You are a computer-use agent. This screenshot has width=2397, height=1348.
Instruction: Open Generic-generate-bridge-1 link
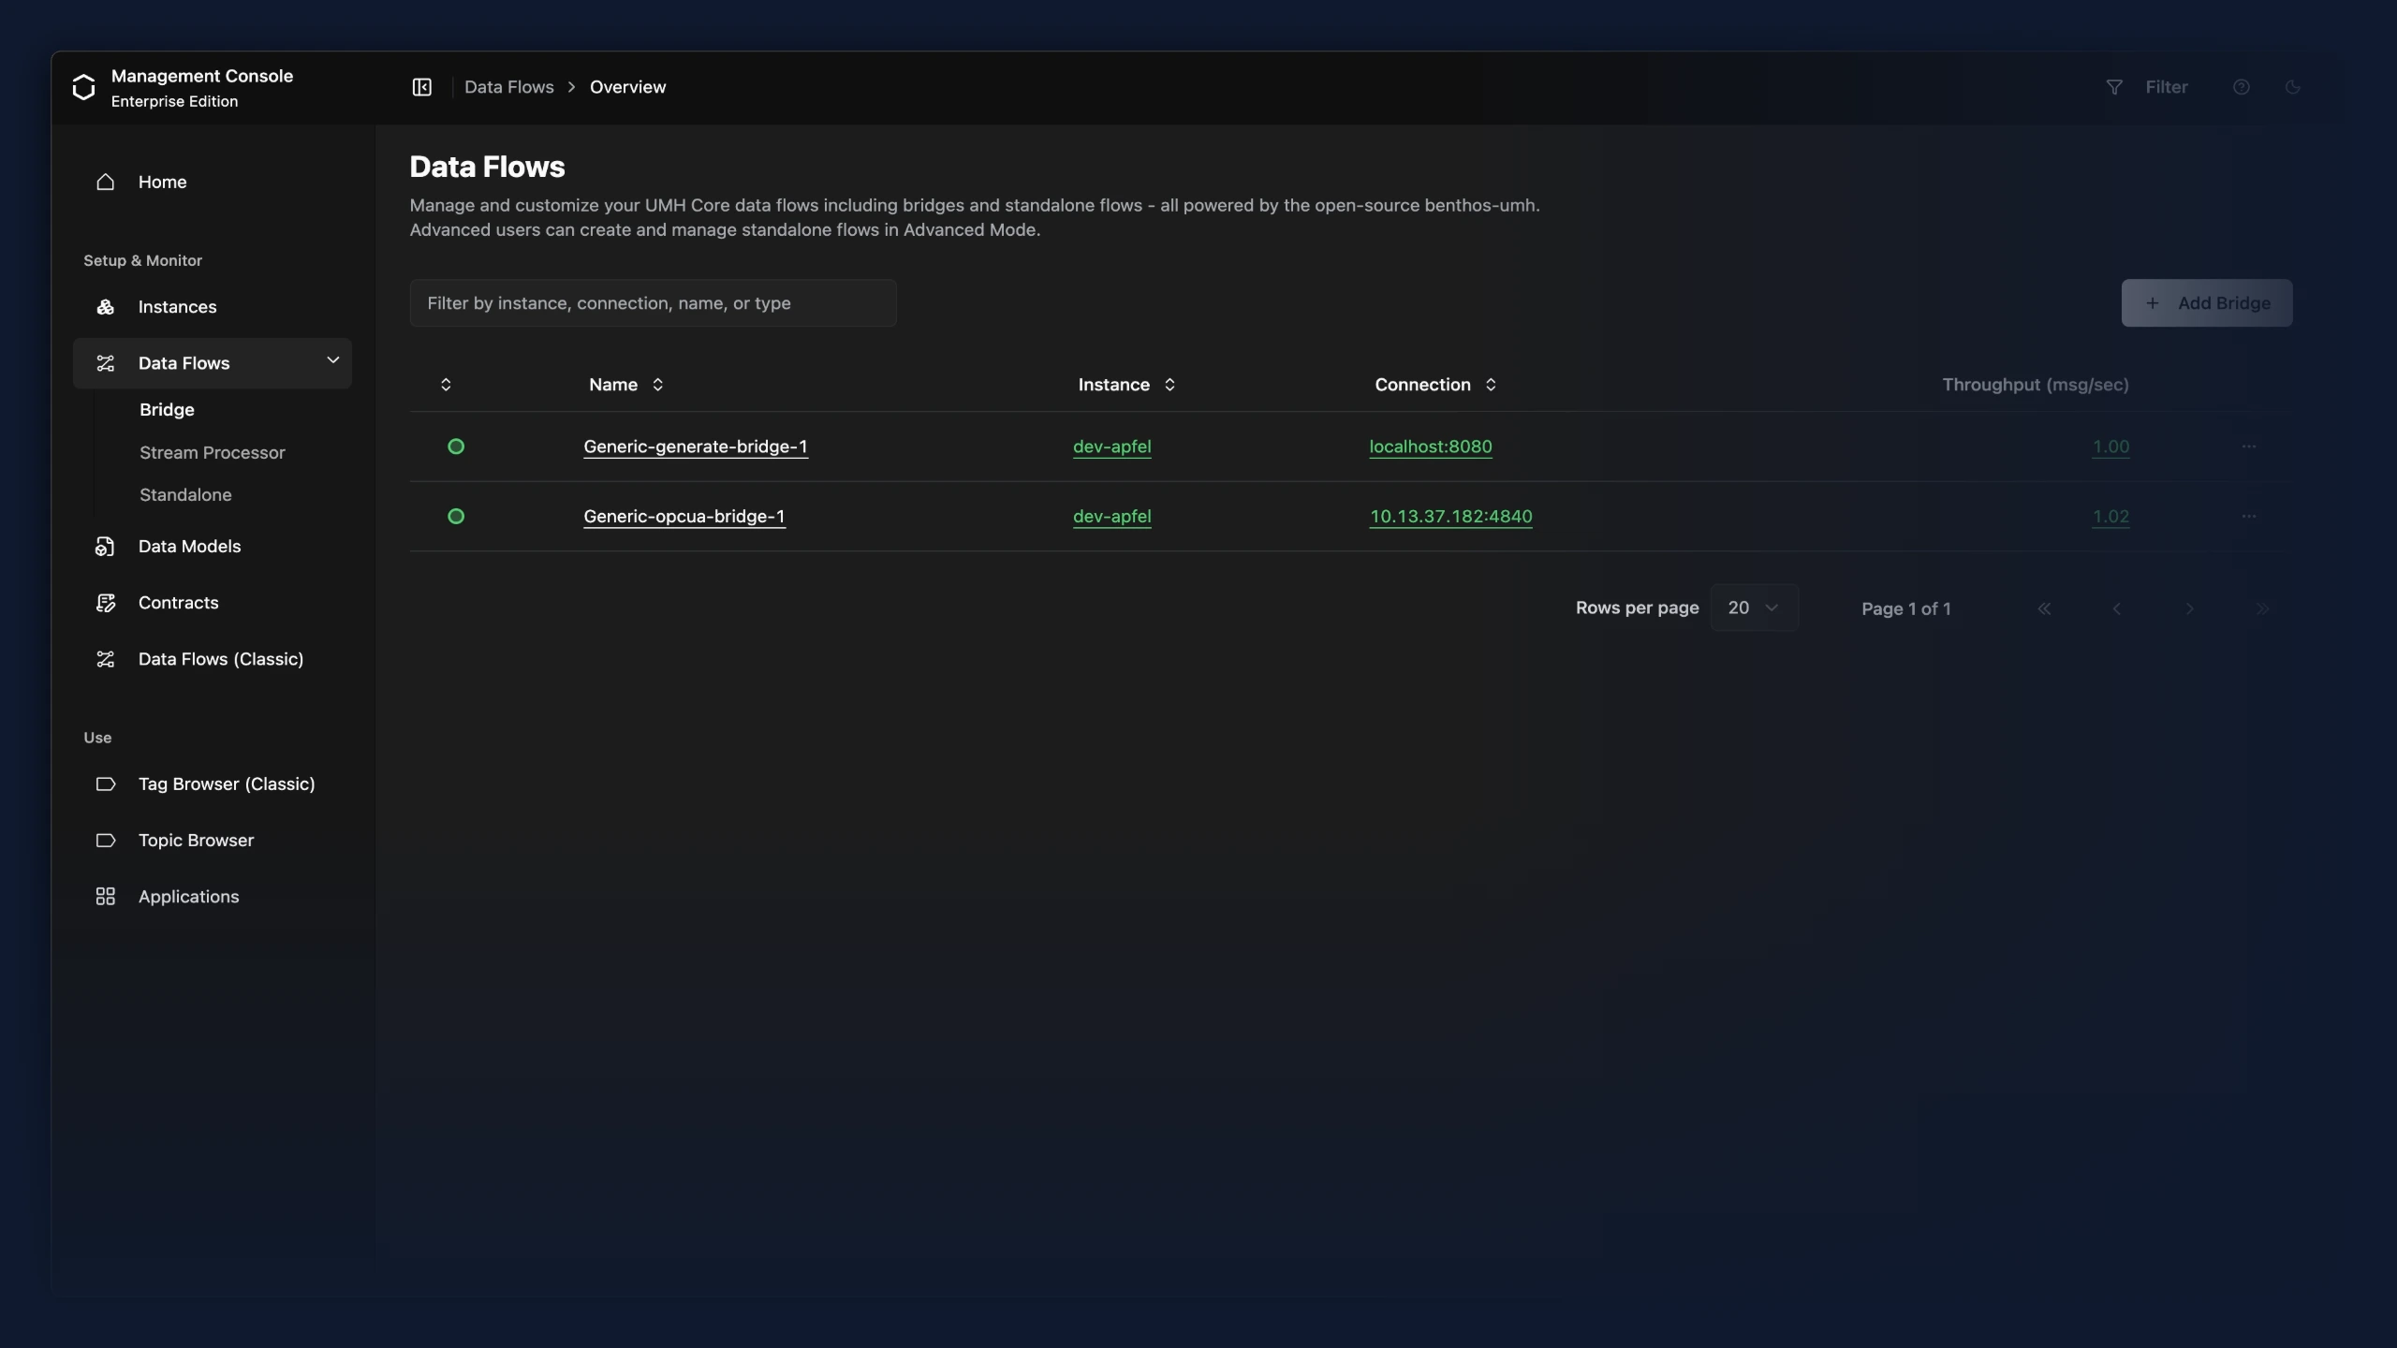[696, 447]
